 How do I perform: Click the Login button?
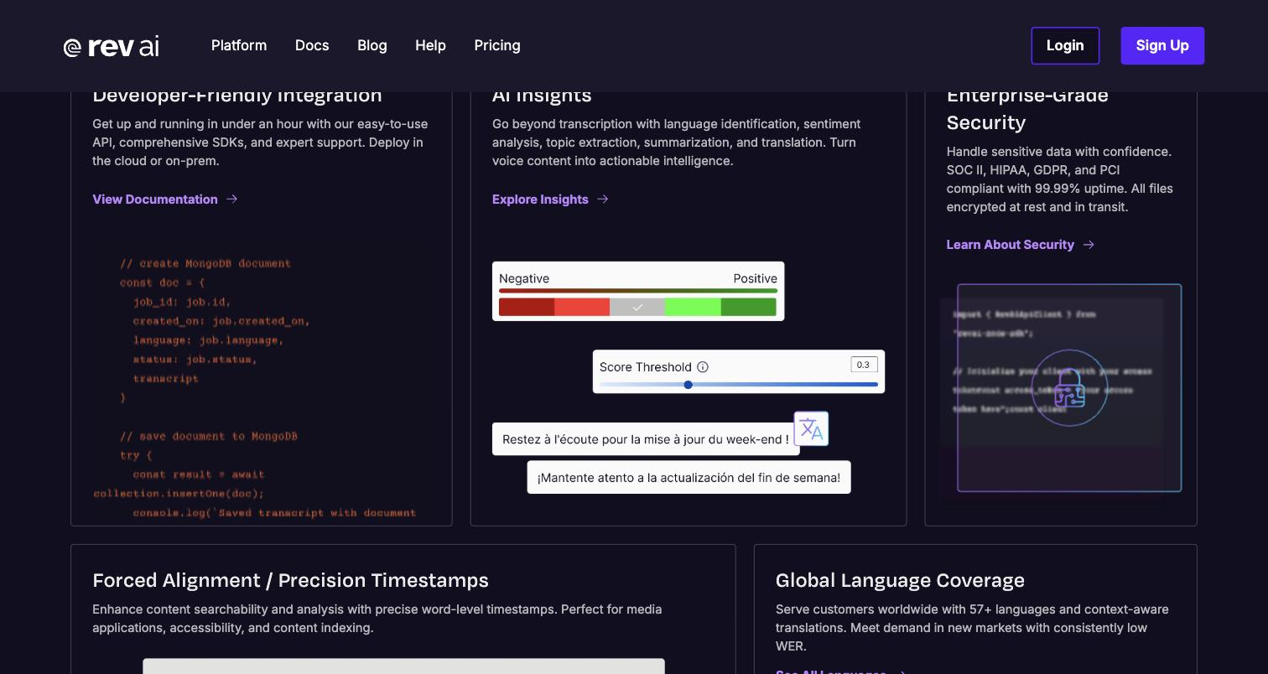tap(1065, 45)
